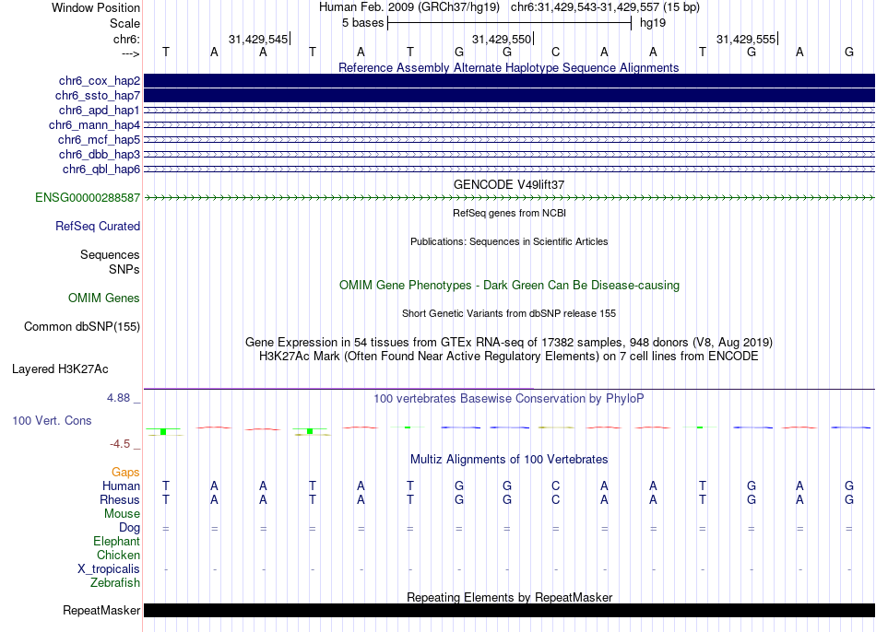Image resolution: width=876 pixels, height=632 pixels.
Task: Click the green ENSG00000288587 intron arrow line
Action: (x=509, y=198)
